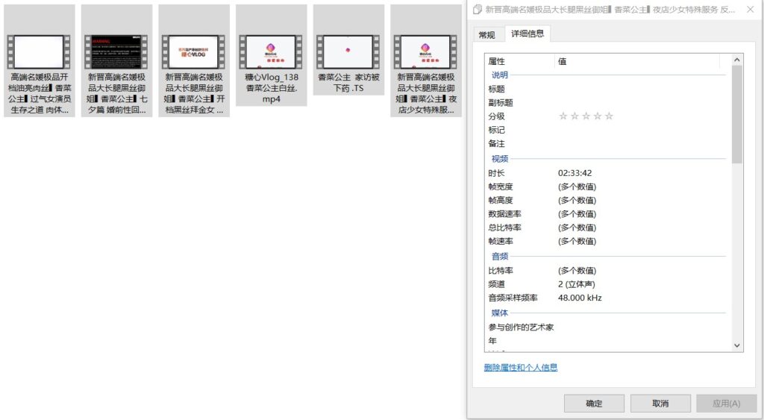The image size is (764, 420).
Task: Click the 确定 button
Action: (594, 404)
